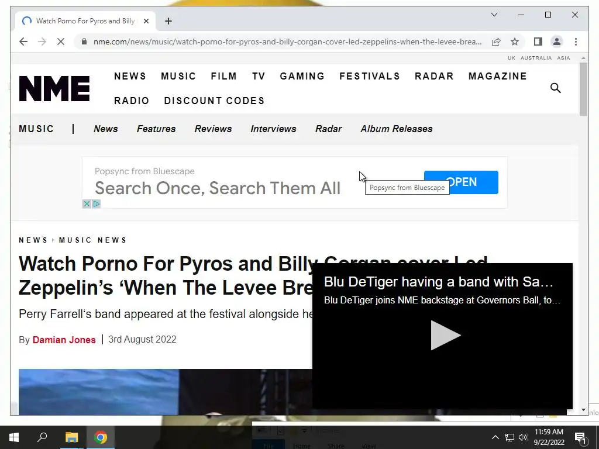The height and width of the screenshot is (449, 599).
Task: Click the scrollbar down arrow
Action: click(x=583, y=410)
